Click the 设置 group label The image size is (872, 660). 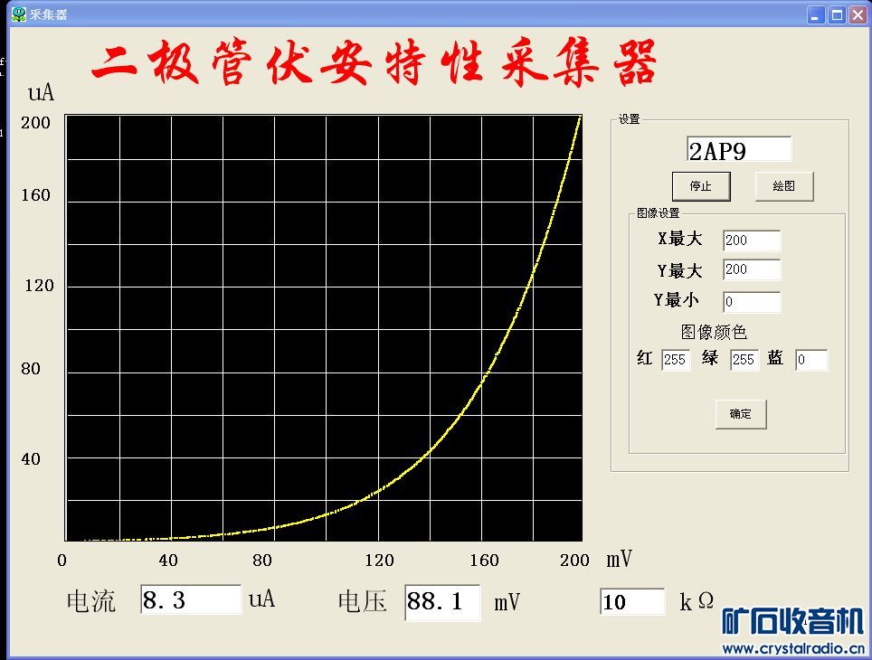click(629, 119)
